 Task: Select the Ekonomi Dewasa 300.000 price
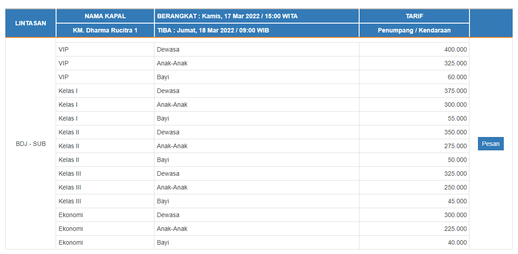coord(455,215)
